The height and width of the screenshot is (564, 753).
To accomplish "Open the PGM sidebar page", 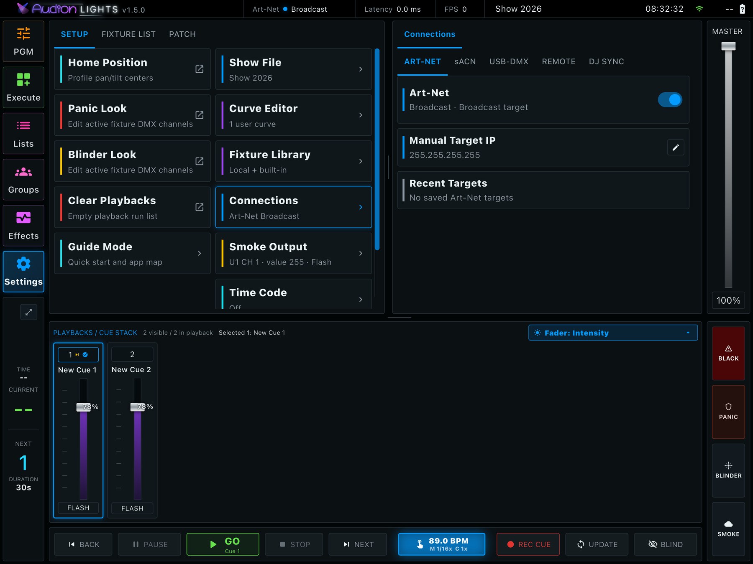I will coord(23,41).
